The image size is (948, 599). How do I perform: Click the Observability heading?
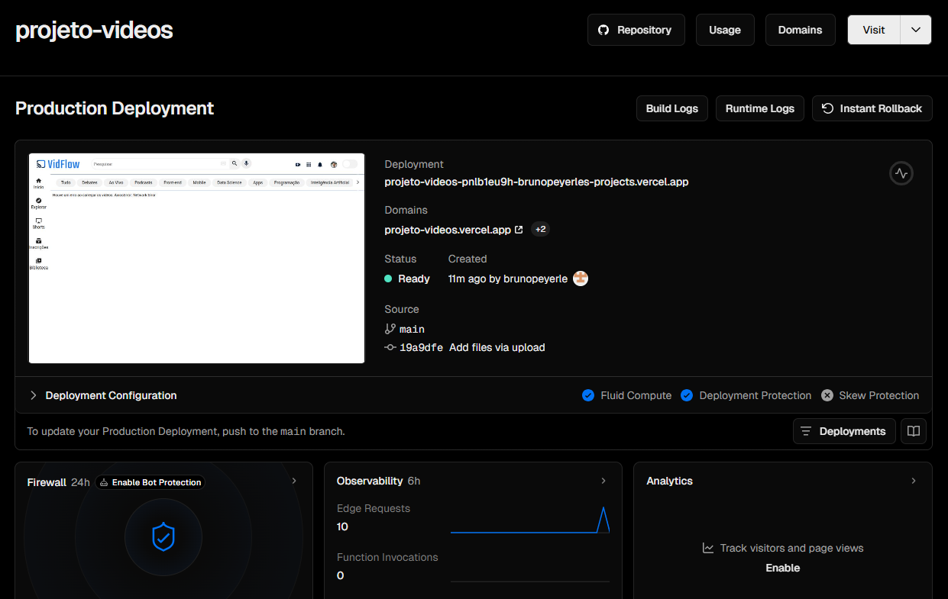370,481
